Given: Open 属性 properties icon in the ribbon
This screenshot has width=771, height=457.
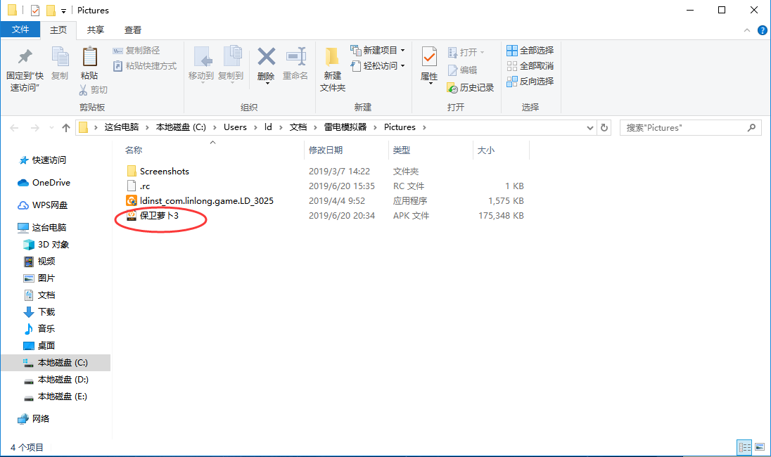Looking at the screenshot, I should 429,57.
